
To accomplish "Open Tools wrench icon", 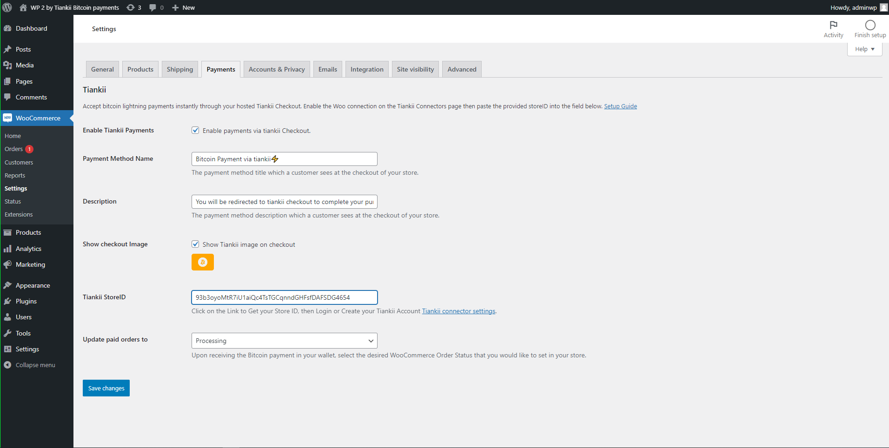I will (7, 333).
